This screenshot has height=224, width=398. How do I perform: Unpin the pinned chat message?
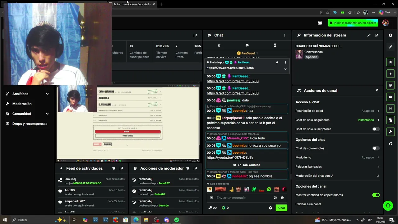click(x=277, y=63)
